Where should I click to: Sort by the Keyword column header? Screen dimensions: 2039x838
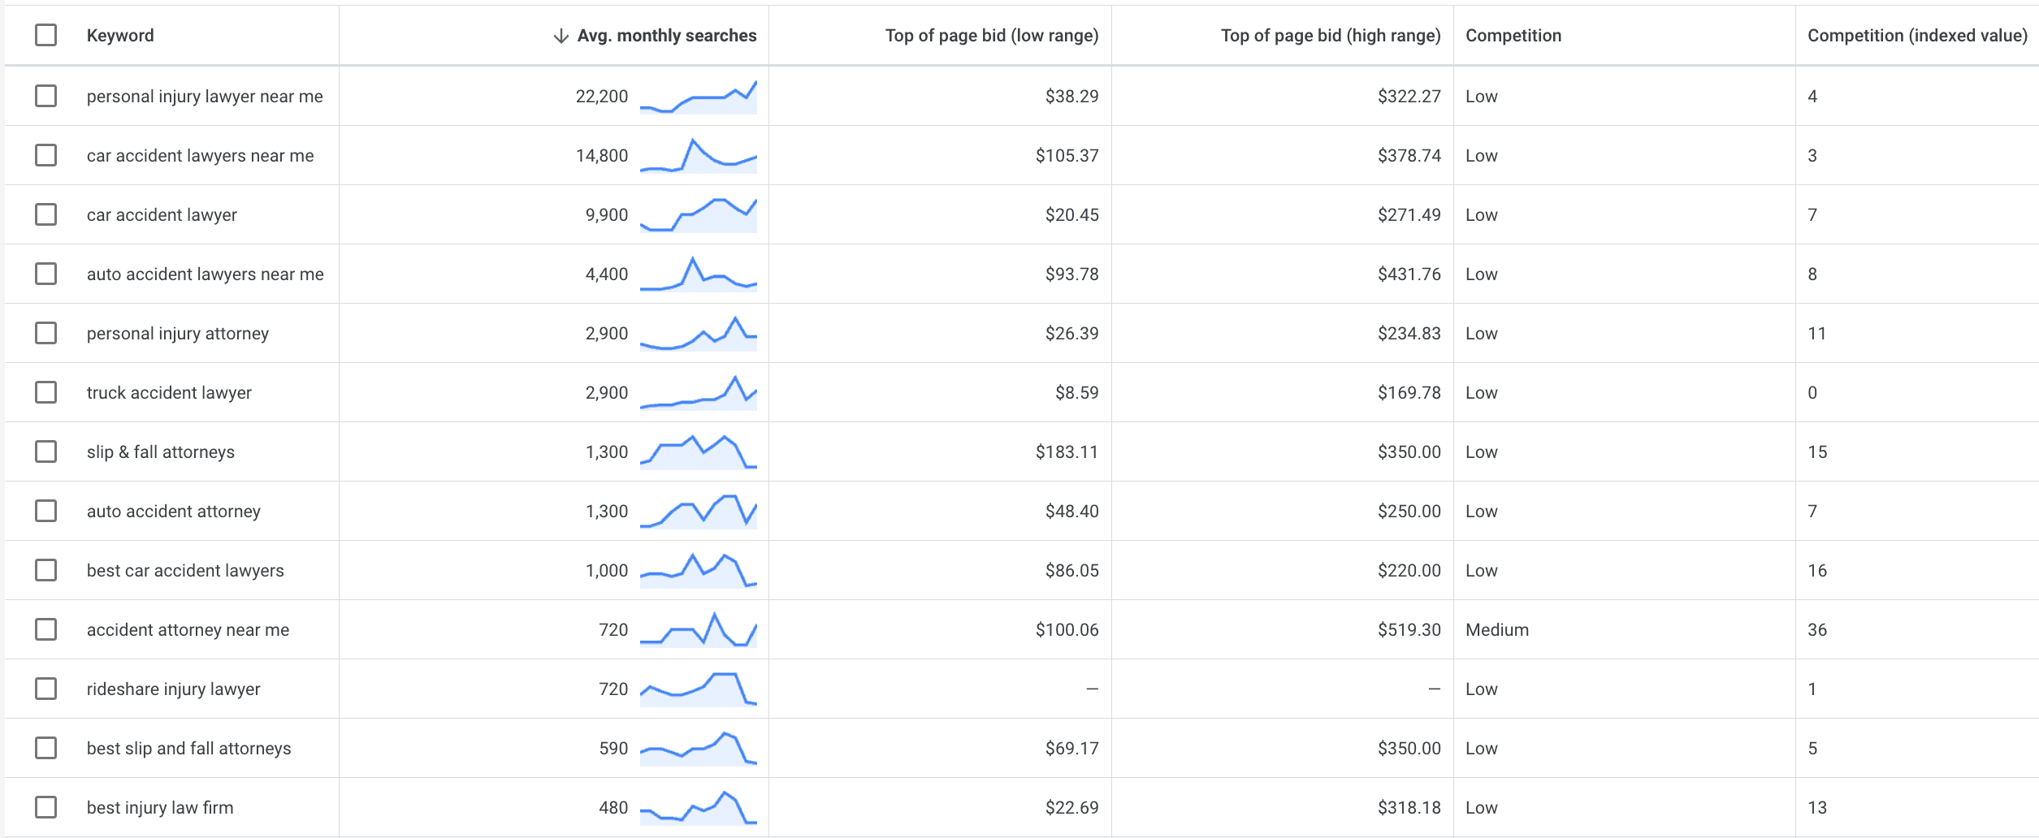pos(120,36)
